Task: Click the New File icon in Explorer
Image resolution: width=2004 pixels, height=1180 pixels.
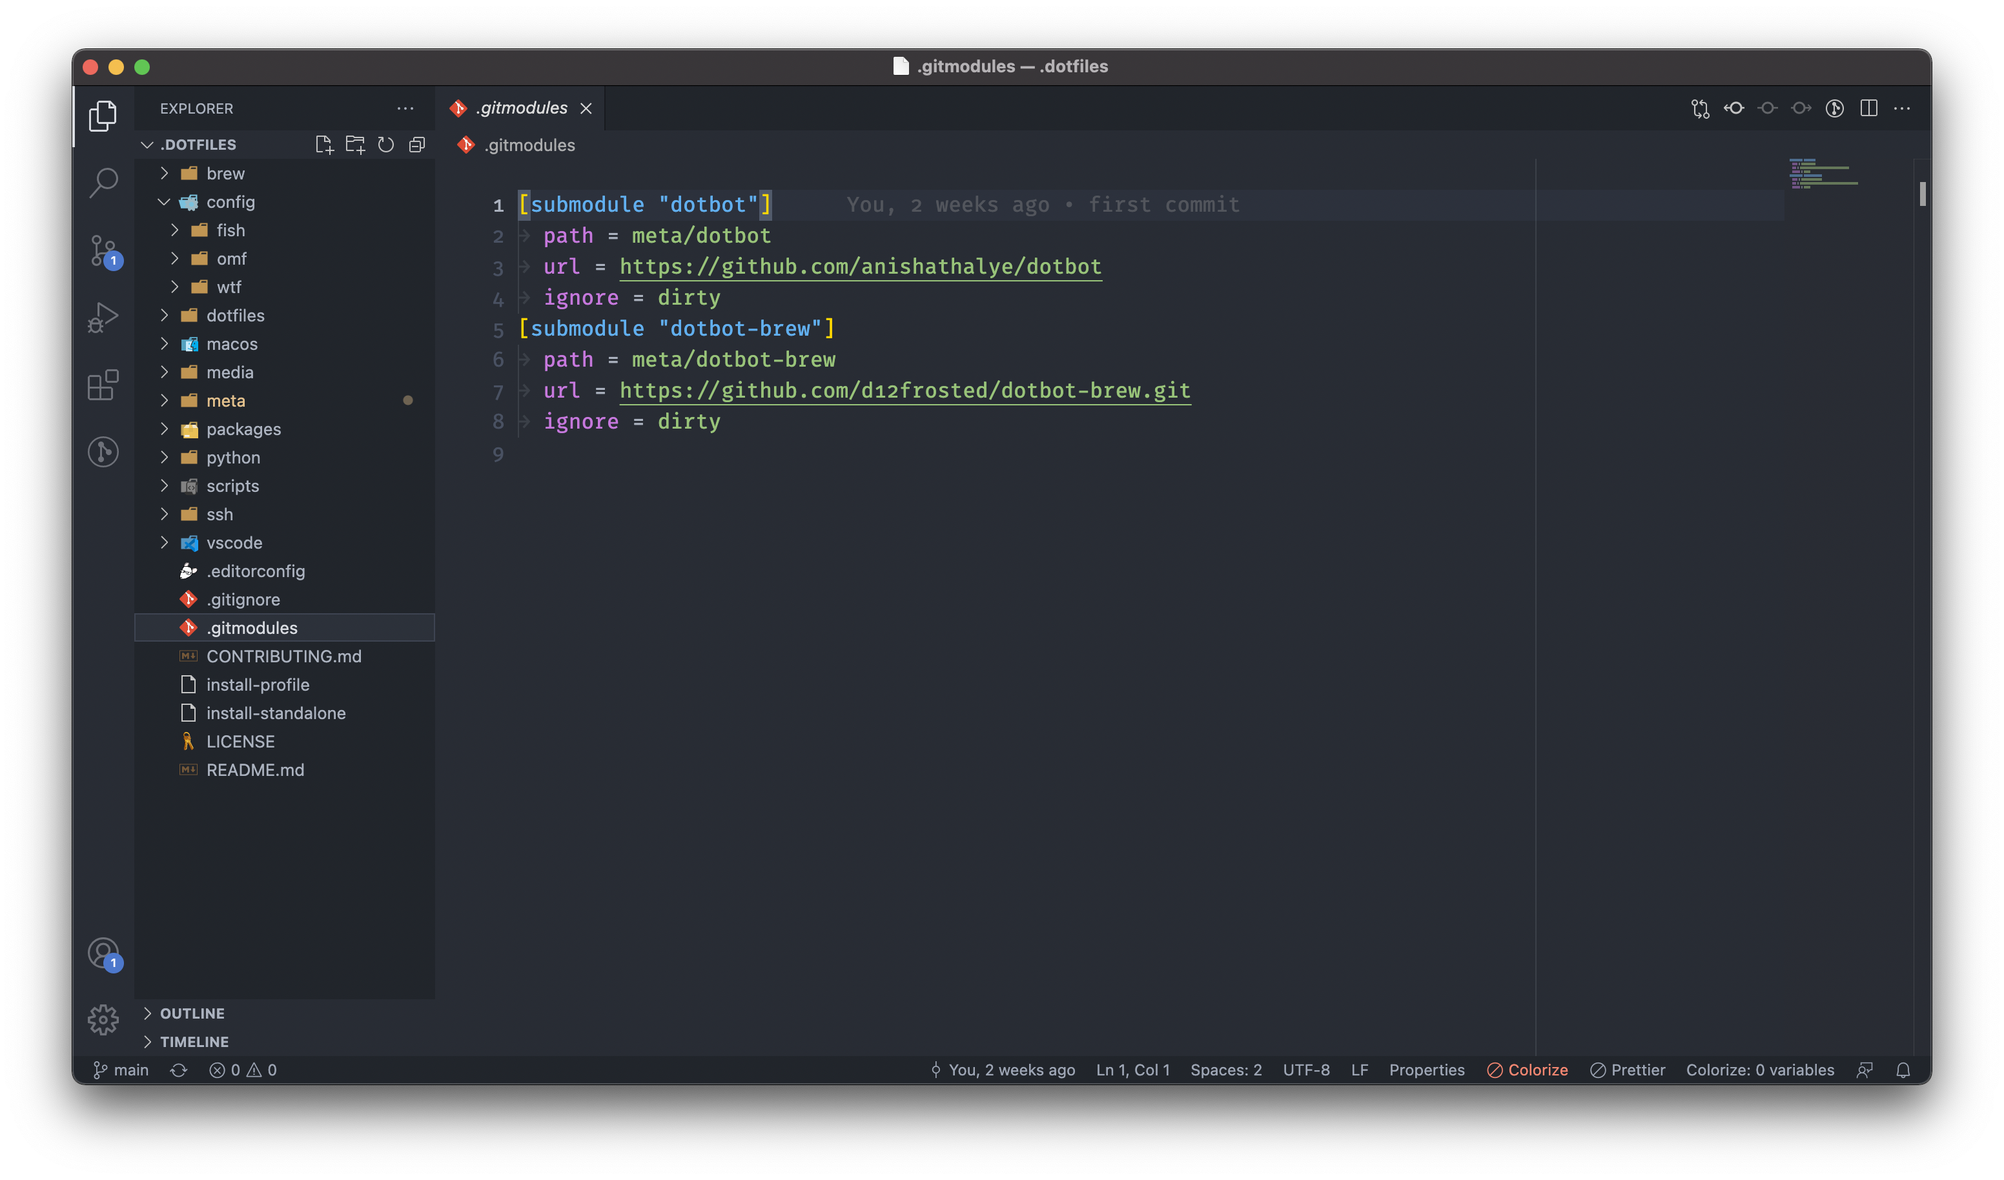Action: (x=323, y=145)
